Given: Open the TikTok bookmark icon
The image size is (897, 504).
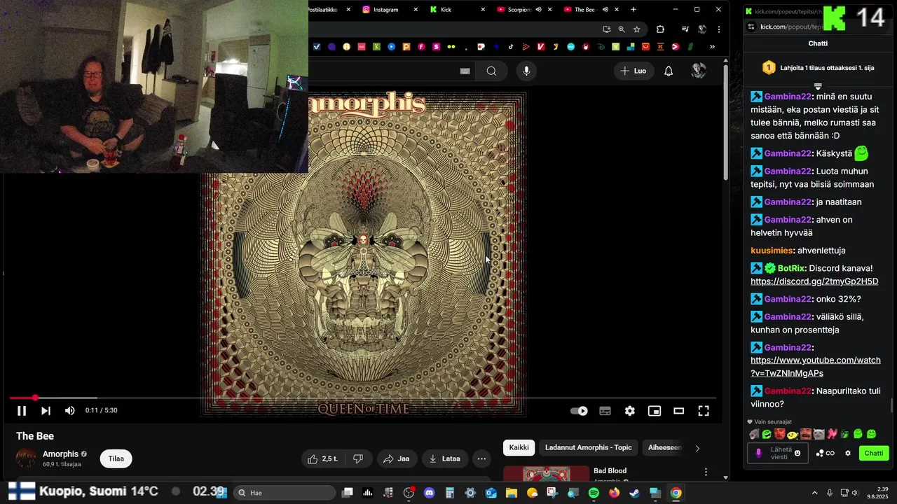Looking at the screenshot, I should 511,47.
